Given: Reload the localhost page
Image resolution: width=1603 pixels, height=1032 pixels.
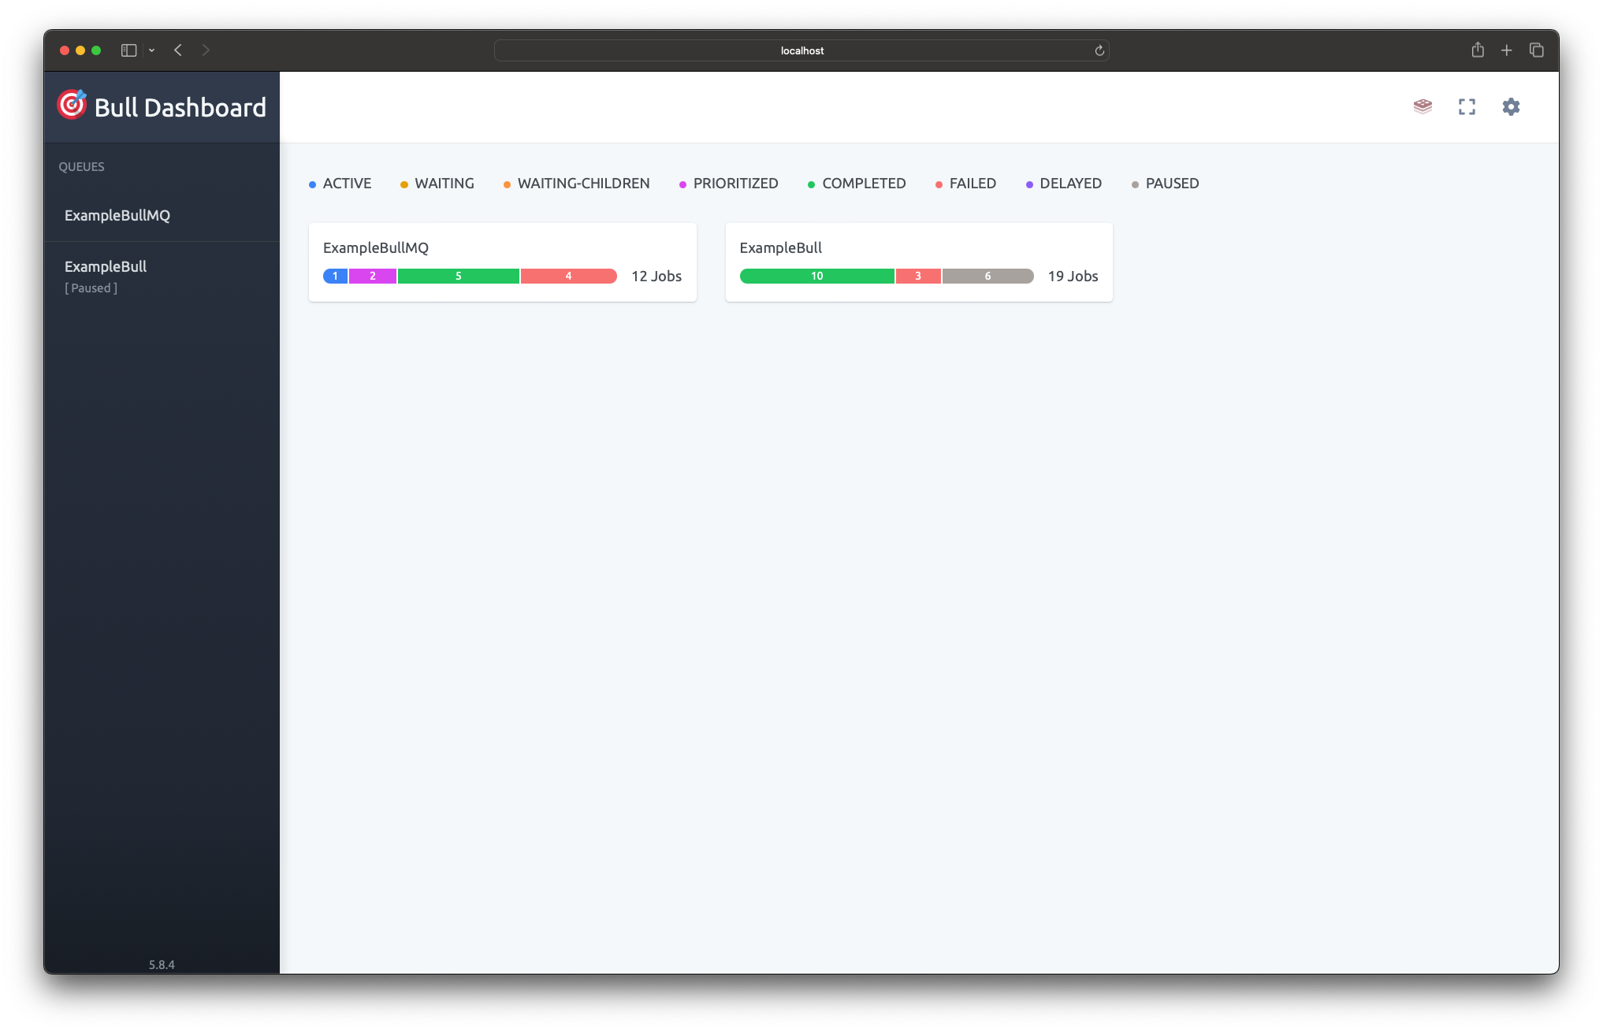Looking at the screenshot, I should [x=1099, y=50].
